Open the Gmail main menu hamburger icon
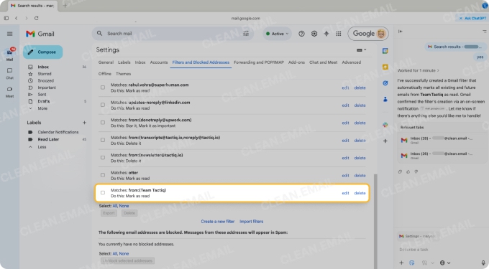The image size is (489, 269). pos(9,34)
